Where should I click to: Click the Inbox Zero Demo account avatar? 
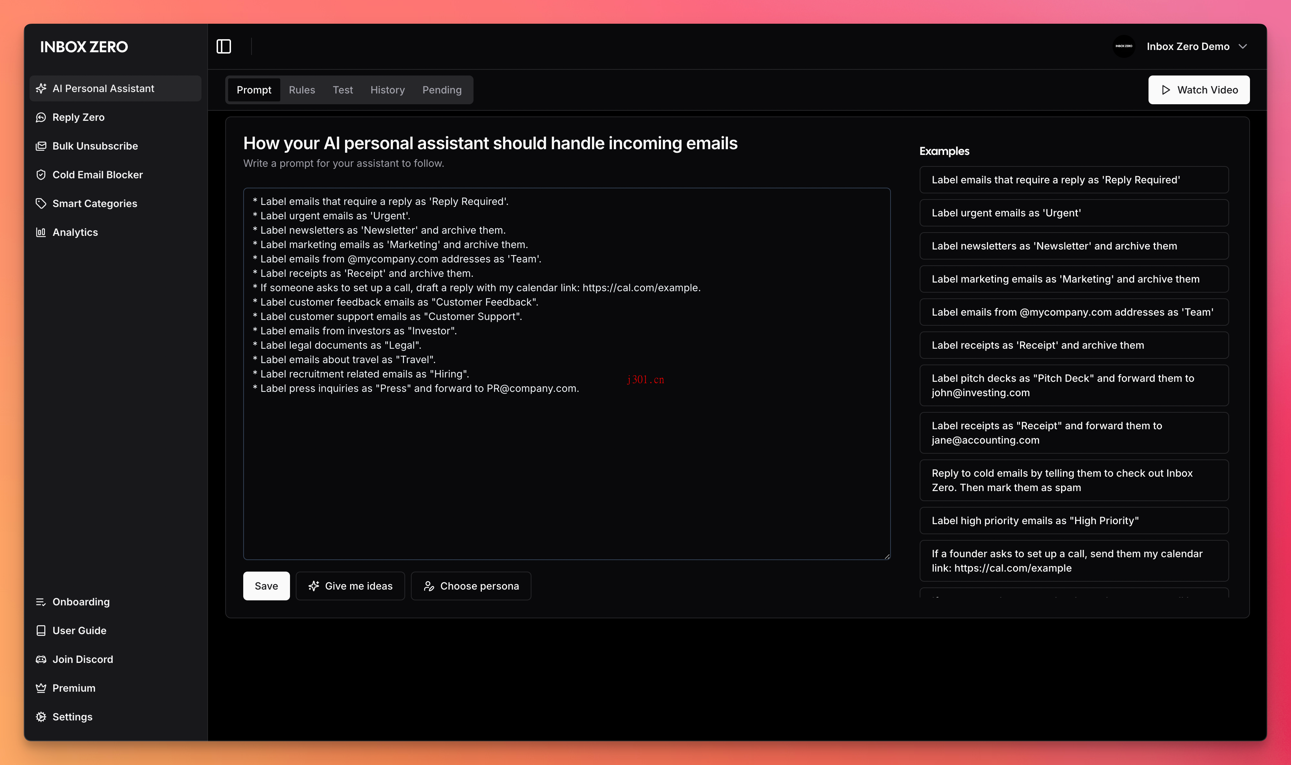[1124, 46]
